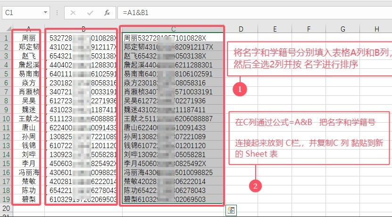The image size is (392, 217).
Task: Expand the Name Box dropdown arrow
Action: tap(45, 12)
